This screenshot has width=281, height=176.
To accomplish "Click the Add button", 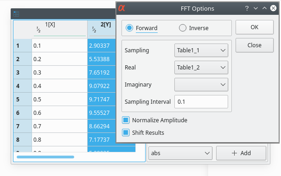I will tap(241, 153).
